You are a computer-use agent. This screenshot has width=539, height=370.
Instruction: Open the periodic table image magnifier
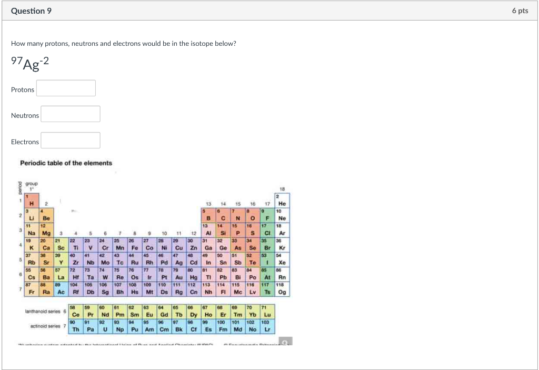(x=285, y=342)
